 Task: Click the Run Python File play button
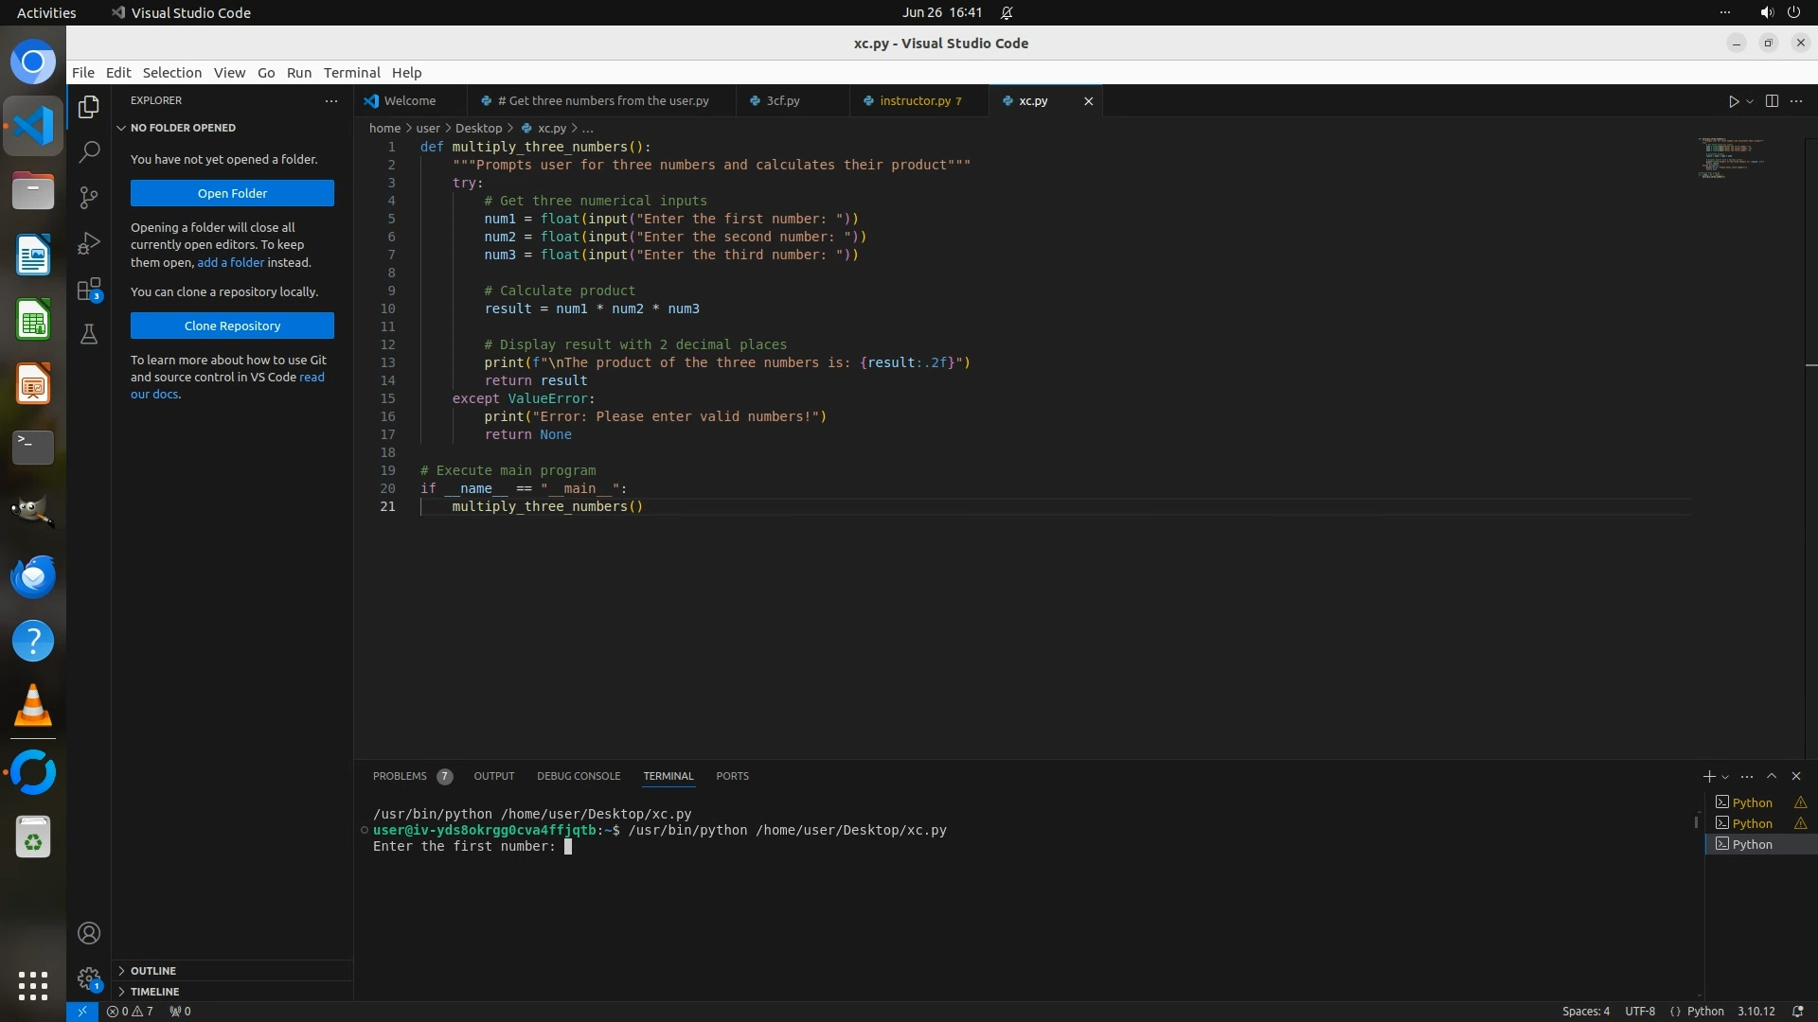pos(1733,101)
